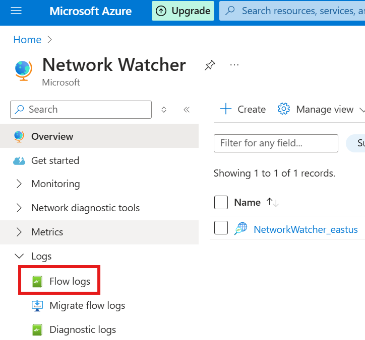This screenshot has height=340, width=365.
Task: Expand Network diagnostic tools chevron
Action: click(19, 208)
